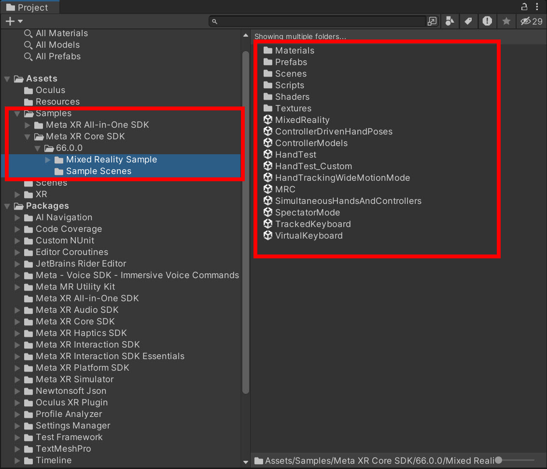Click the project search field
Image resolution: width=547 pixels, height=469 pixels.
(318, 21)
